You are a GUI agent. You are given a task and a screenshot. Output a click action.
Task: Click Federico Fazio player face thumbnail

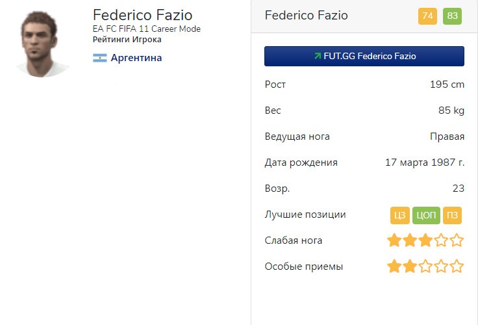[42, 42]
